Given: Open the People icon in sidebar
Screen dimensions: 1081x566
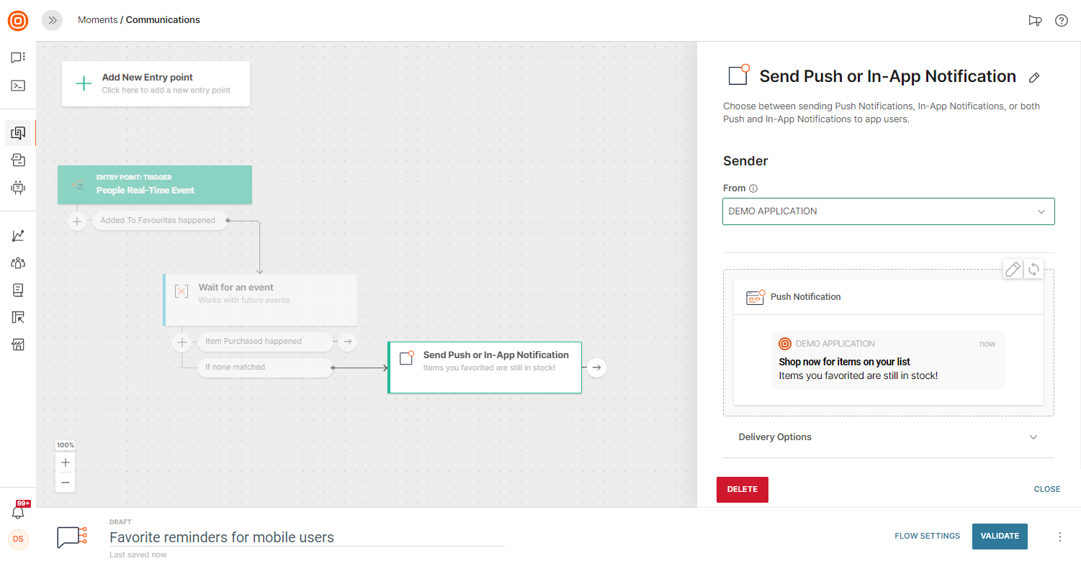Looking at the screenshot, I should point(18,263).
